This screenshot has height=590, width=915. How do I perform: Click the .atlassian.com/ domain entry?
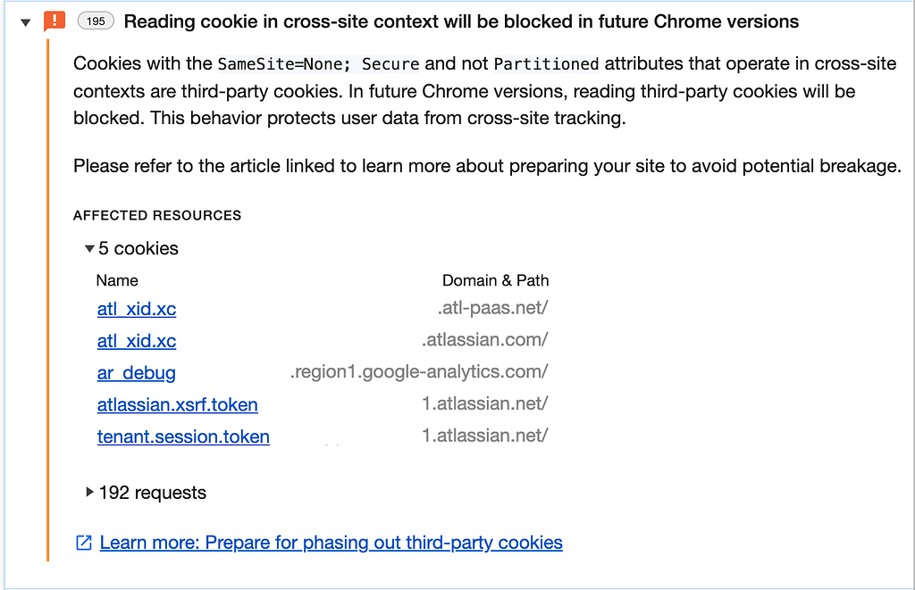485,340
